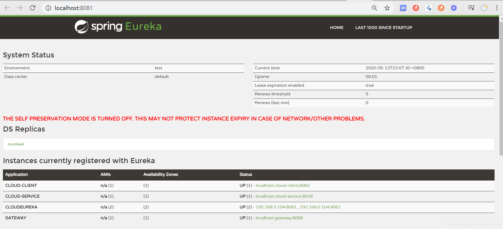Click the System Status heading
503x229 pixels.
click(29, 55)
